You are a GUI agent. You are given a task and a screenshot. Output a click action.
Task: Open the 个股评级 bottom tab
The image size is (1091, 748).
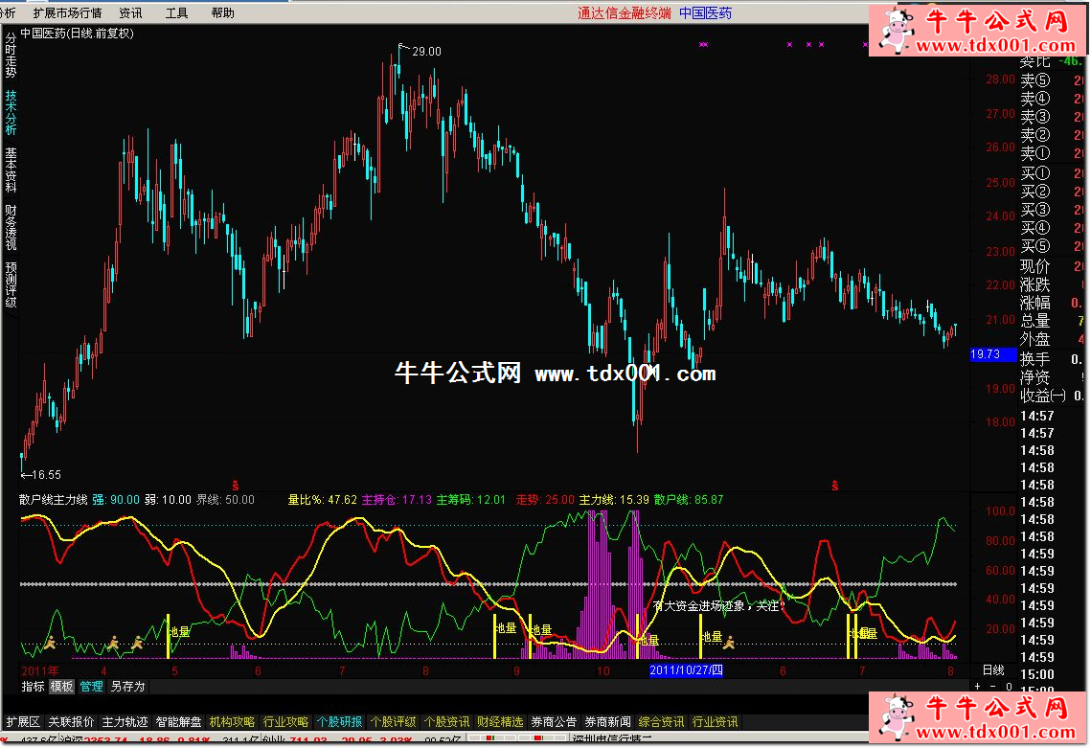click(x=393, y=721)
